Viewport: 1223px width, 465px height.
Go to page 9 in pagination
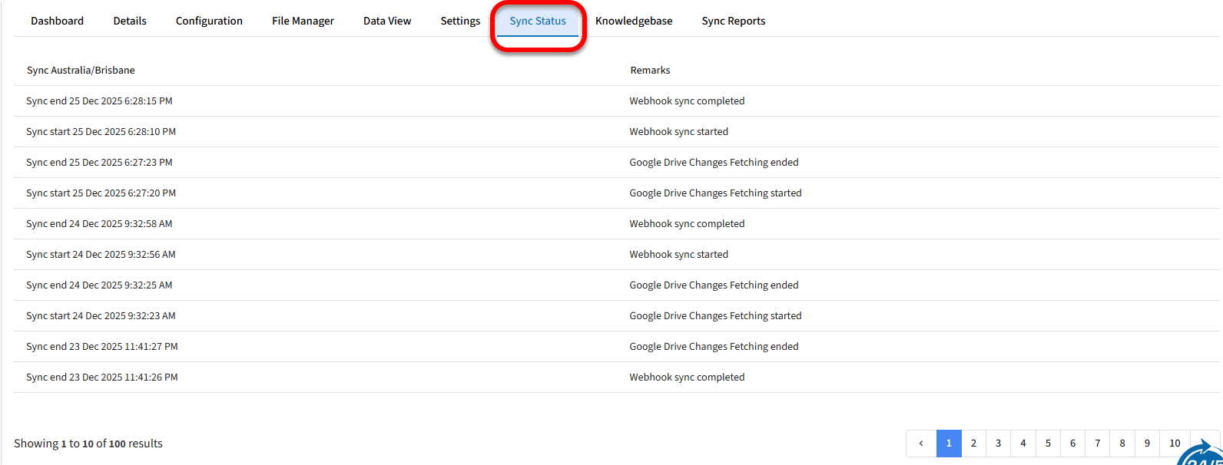tap(1147, 444)
